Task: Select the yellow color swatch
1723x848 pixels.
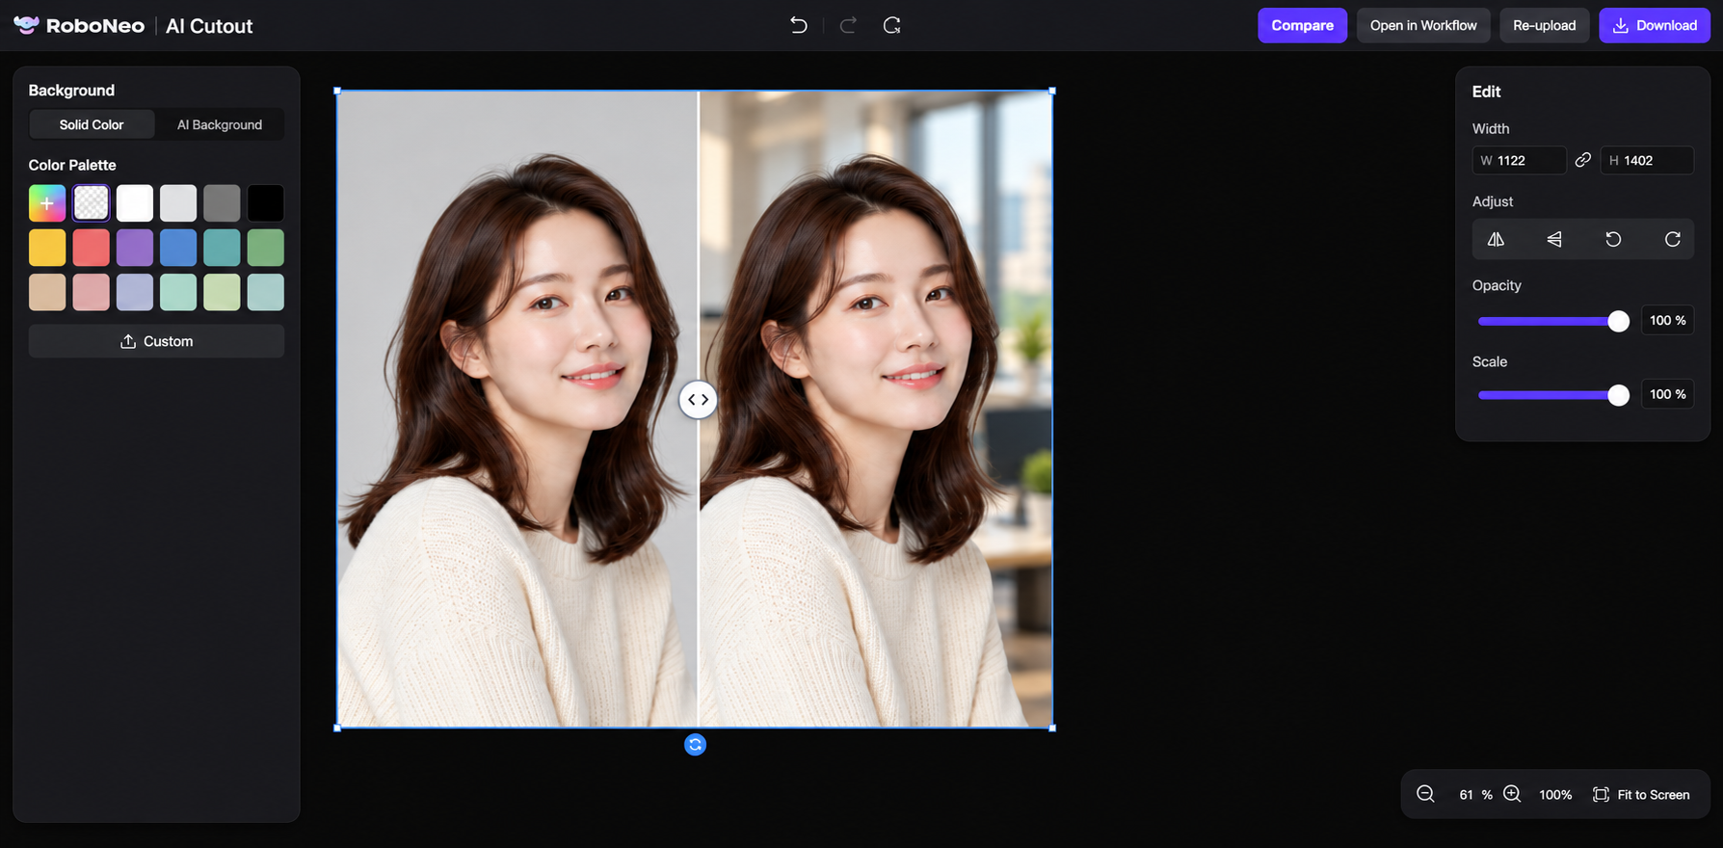Action: [x=47, y=248]
